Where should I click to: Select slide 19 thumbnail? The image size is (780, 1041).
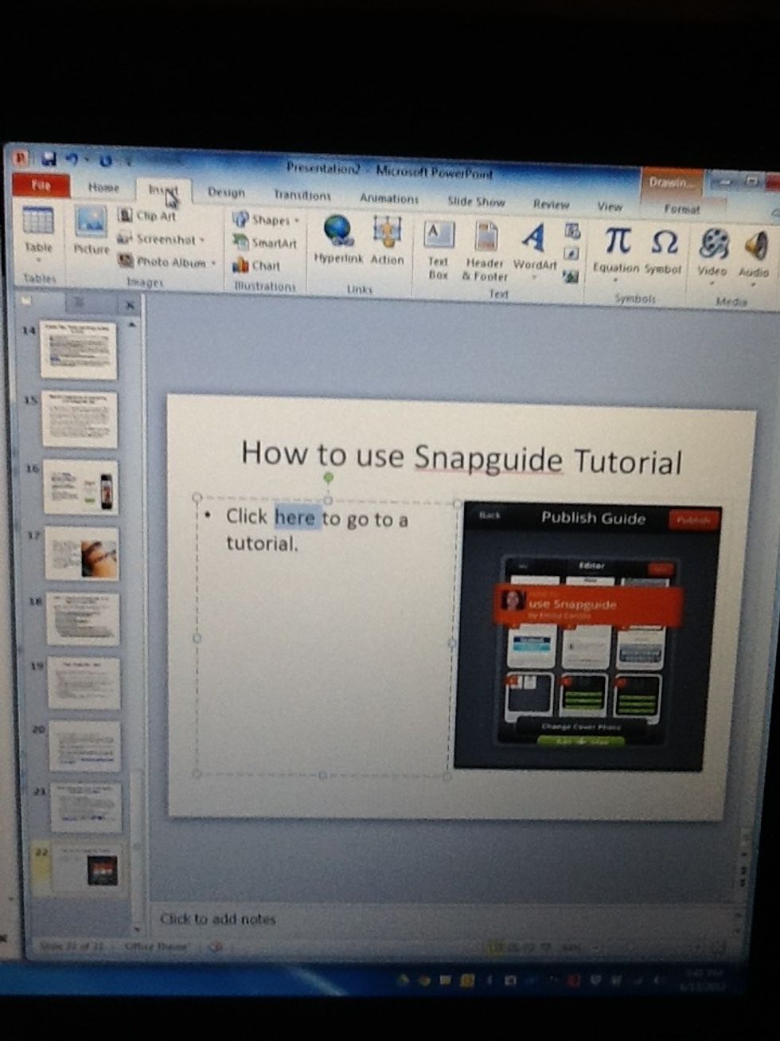click(x=84, y=683)
